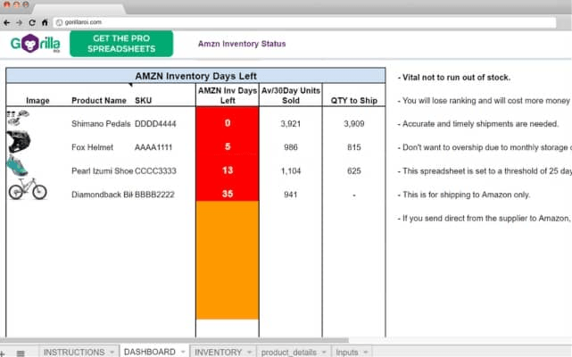Select units sold value 941

point(291,195)
